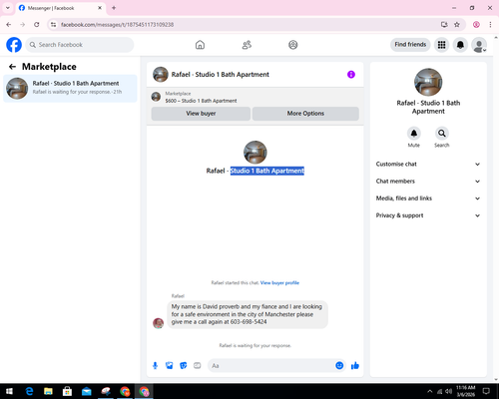Open File Explorer from taskbar
The height and width of the screenshot is (399, 499).
48,391
